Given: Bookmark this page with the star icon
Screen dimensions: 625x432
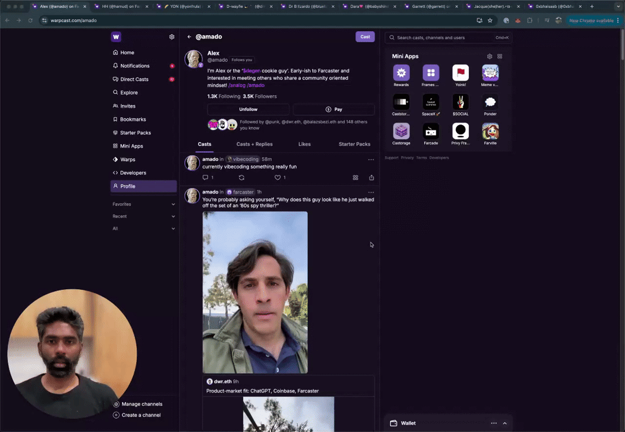Looking at the screenshot, I should click(x=490, y=20).
